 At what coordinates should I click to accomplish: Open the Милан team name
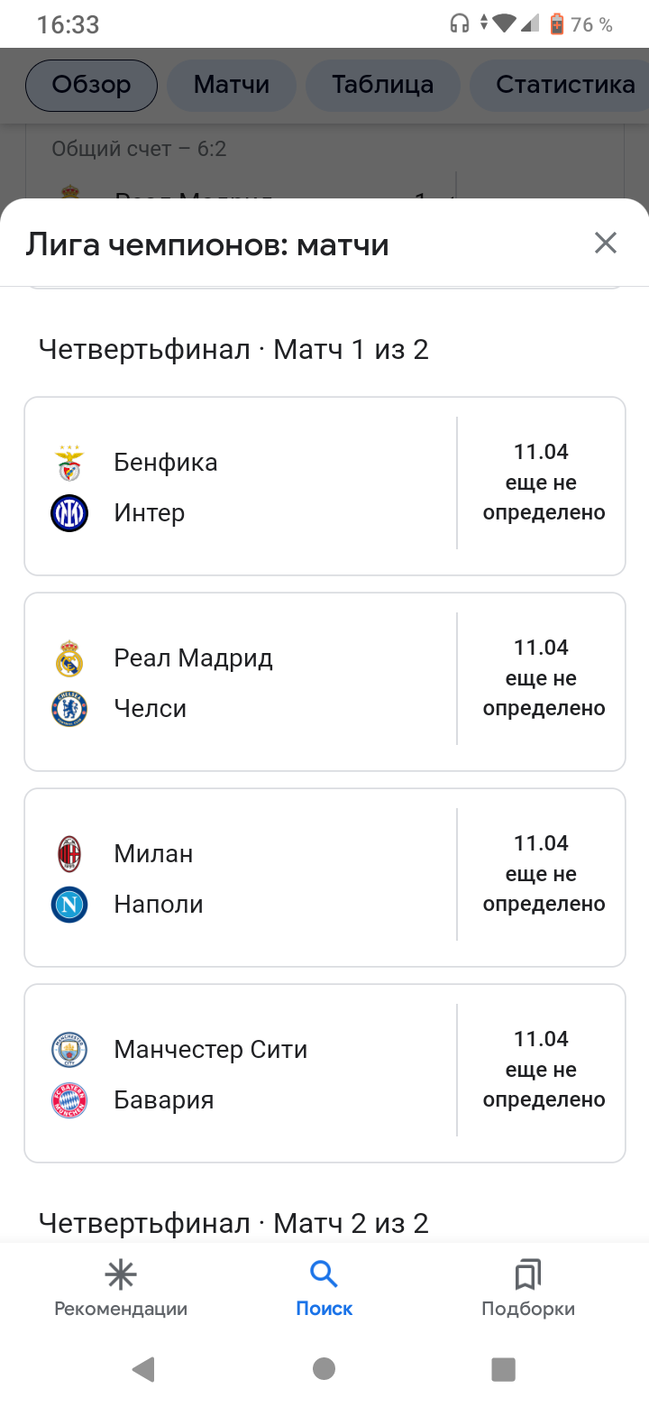[153, 854]
